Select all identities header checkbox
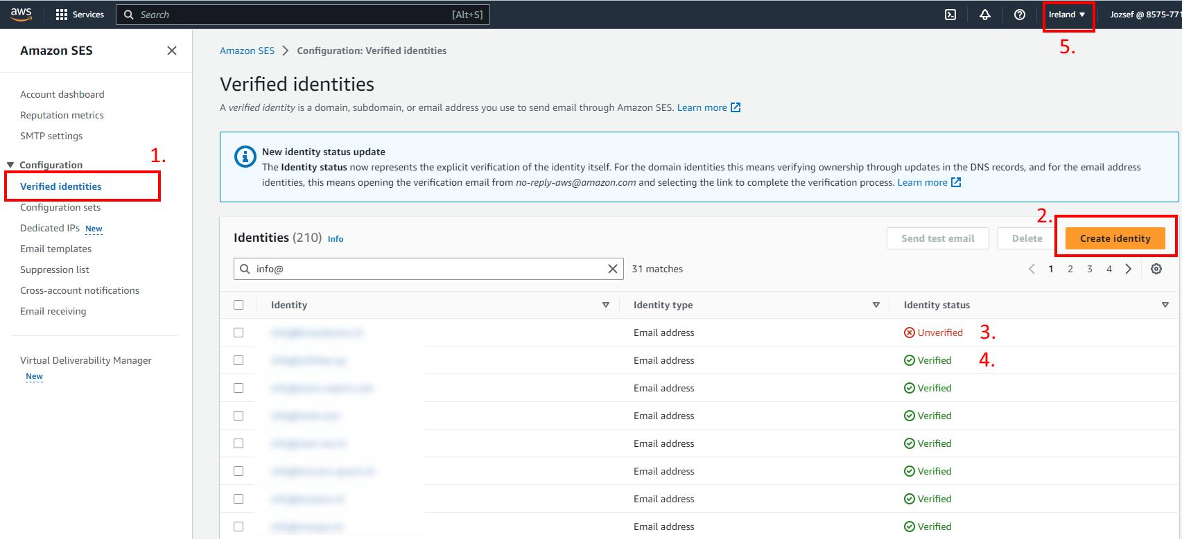The height and width of the screenshot is (539, 1182). pos(238,305)
